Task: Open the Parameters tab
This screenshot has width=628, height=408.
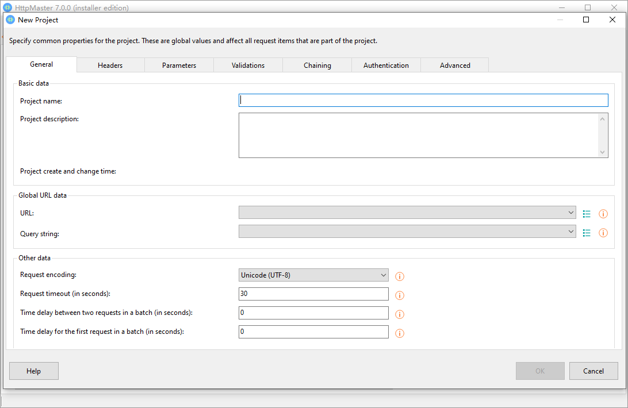Action: 179,66
